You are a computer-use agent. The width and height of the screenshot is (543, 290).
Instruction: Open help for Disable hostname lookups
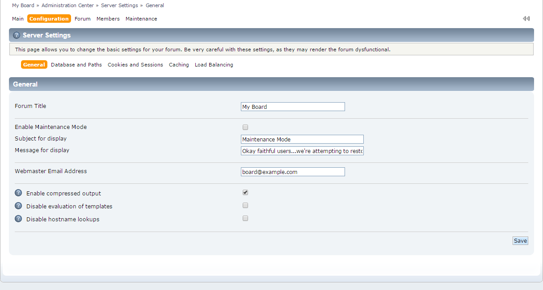coord(18,219)
